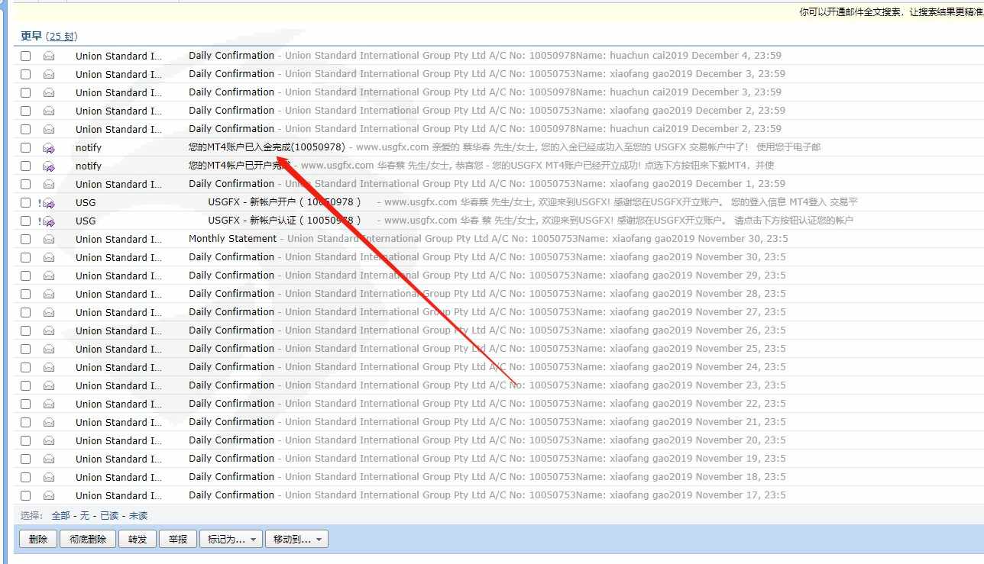Click envelope icon of the November 22 email
The width and height of the screenshot is (984, 564).
pyautogui.click(x=49, y=404)
